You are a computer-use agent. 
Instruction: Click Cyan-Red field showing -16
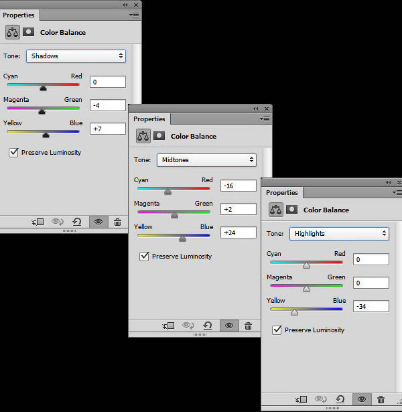point(239,186)
